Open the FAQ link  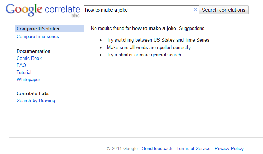21,66
